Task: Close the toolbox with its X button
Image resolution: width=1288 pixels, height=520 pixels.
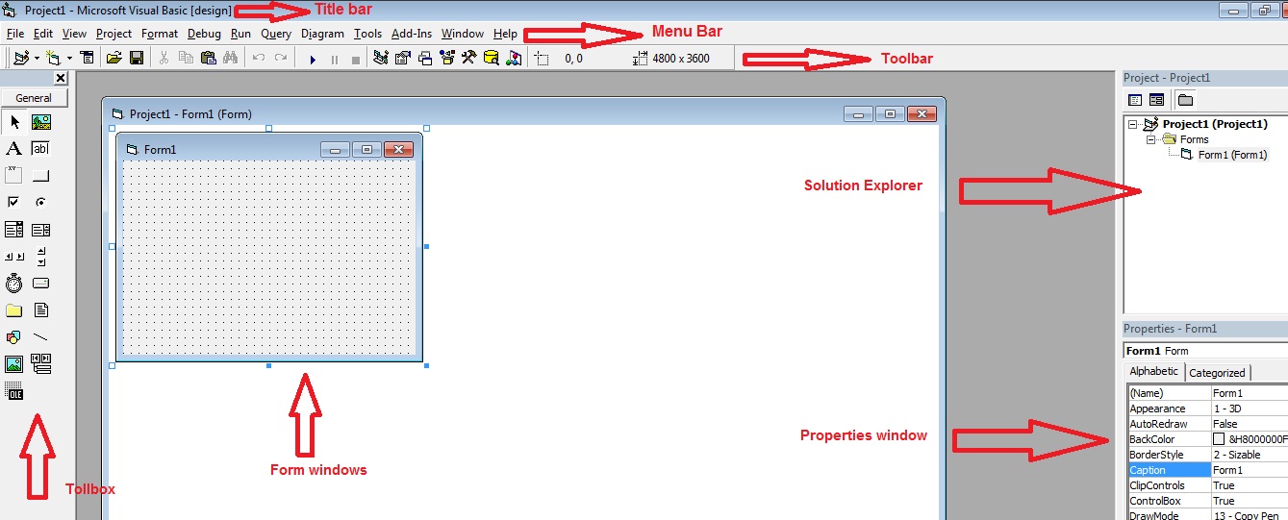Action: (61, 78)
